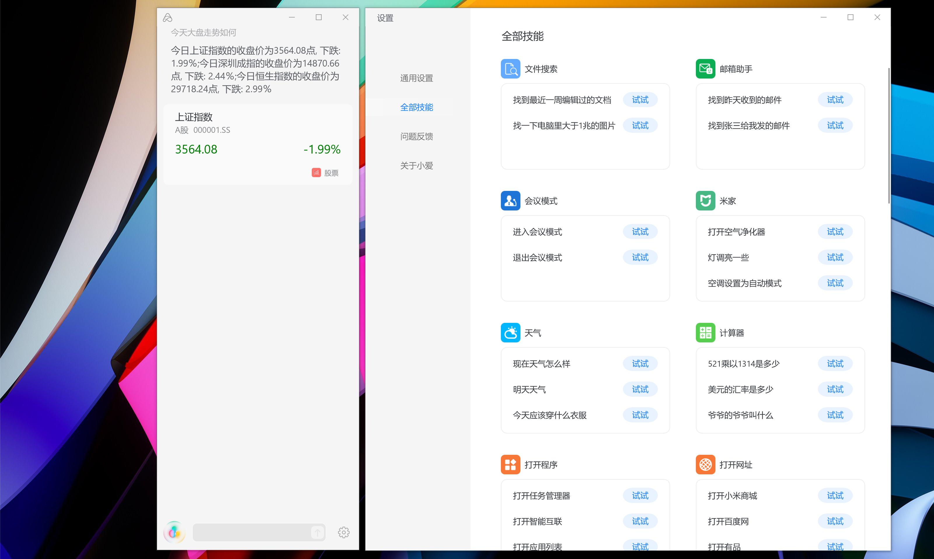Click the 计算器 calculator skill icon

click(x=705, y=332)
